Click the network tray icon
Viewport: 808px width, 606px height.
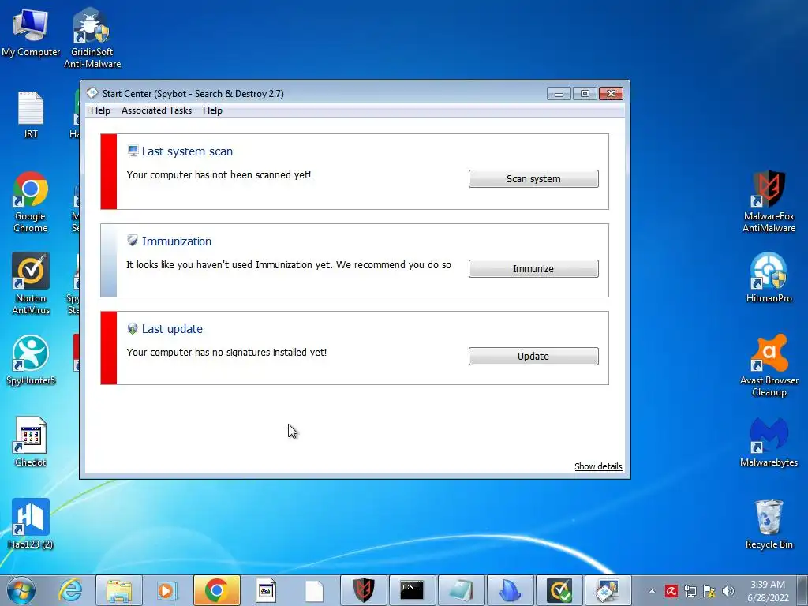click(690, 591)
